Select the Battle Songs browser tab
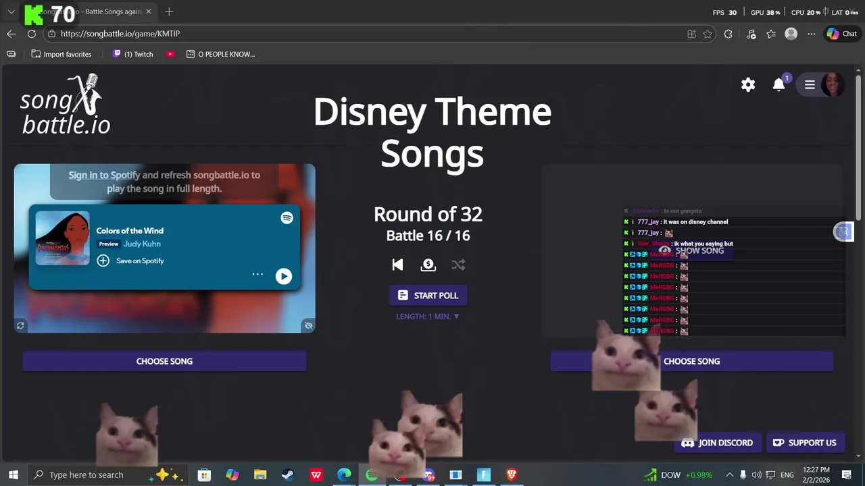 (x=88, y=11)
